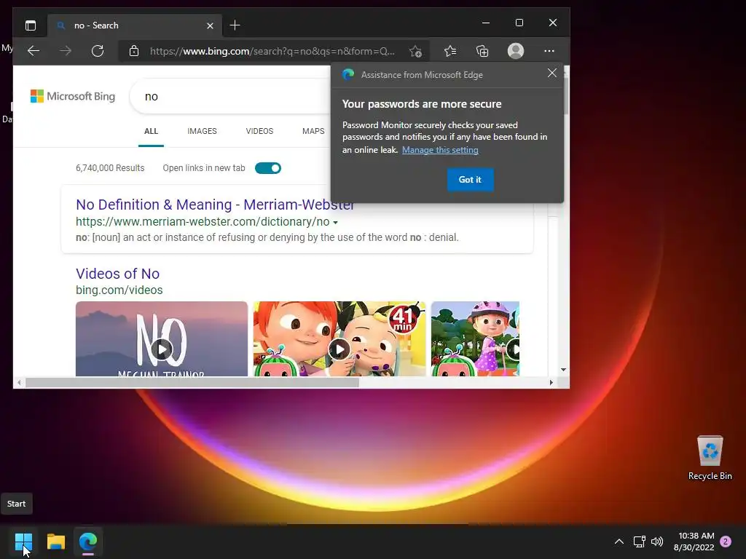Click the browser Forward arrow
This screenshot has width=746, height=559.
coord(66,51)
